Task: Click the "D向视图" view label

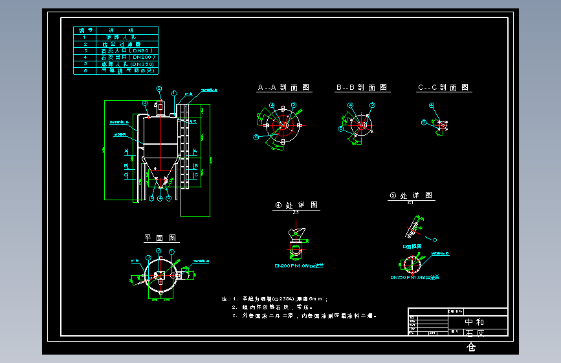Action: [x=412, y=247]
